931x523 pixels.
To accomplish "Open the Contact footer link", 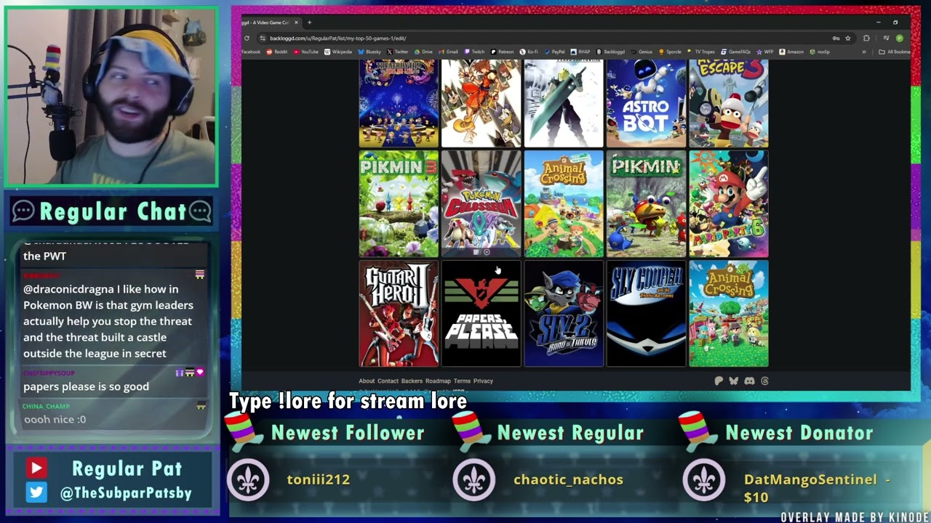I will pos(388,381).
